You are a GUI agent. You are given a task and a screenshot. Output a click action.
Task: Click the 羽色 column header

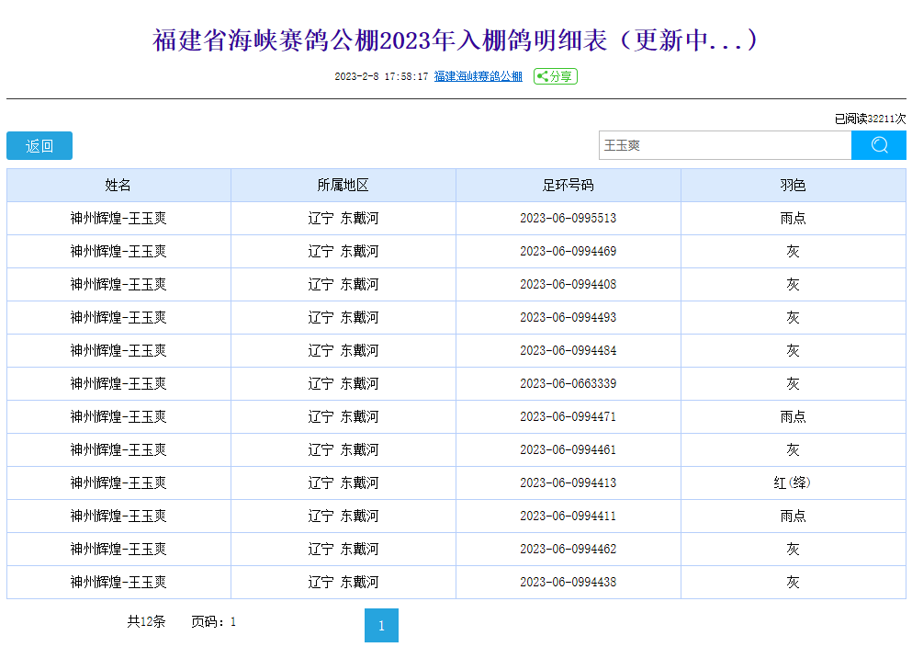[793, 185]
